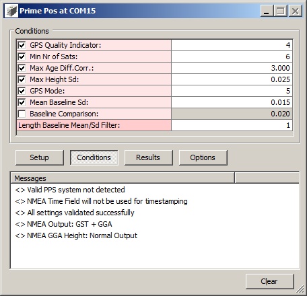Select 'Valid PPS system not detected' message

[70, 190]
